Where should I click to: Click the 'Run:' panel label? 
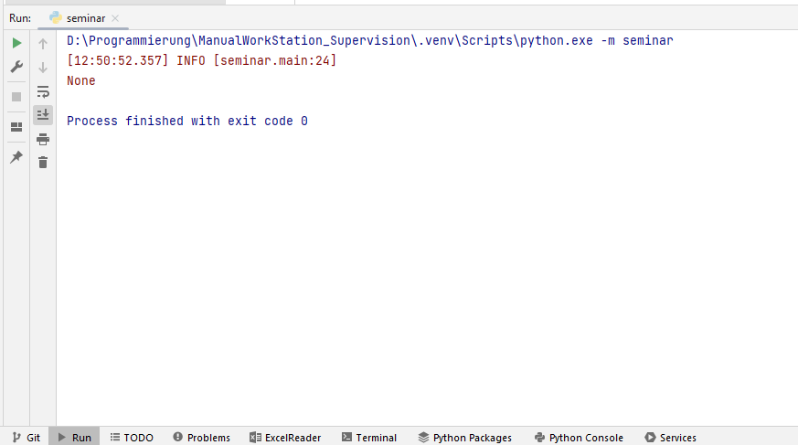[x=20, y=18]
